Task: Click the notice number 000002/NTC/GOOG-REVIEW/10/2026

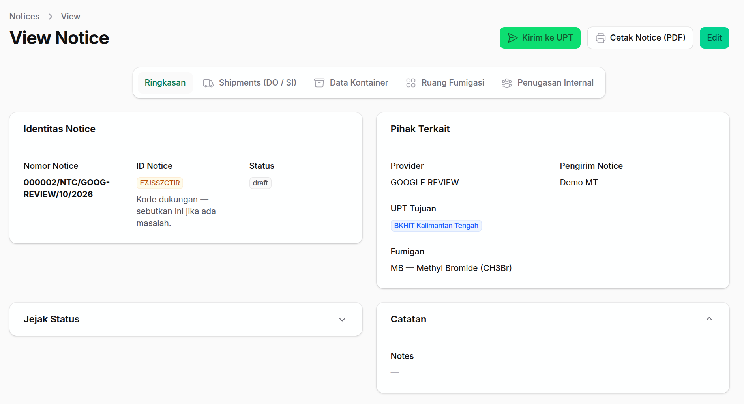Action: point(66,188)
